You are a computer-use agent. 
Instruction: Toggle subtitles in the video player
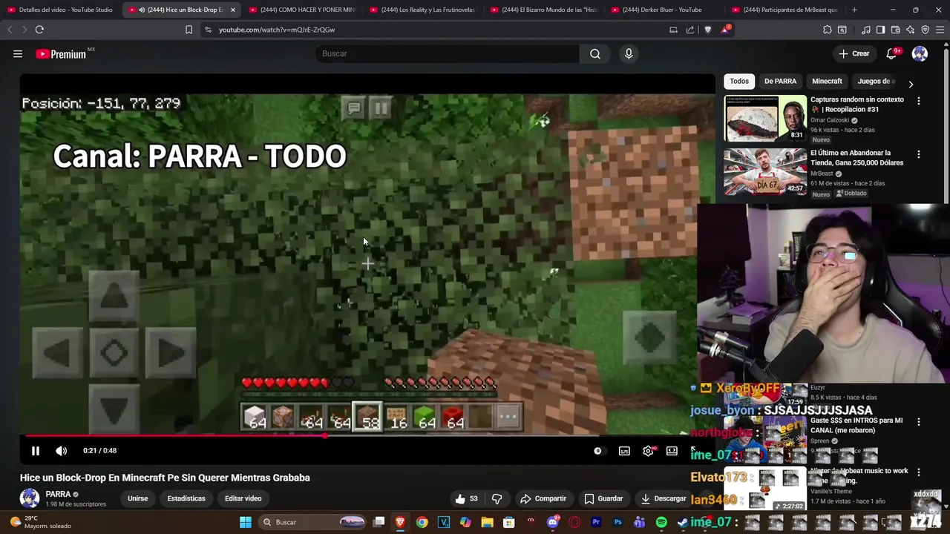click(x=624, y=450)
